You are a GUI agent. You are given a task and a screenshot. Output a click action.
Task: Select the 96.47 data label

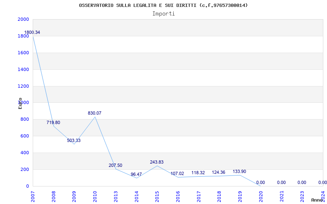click(136, 175)
